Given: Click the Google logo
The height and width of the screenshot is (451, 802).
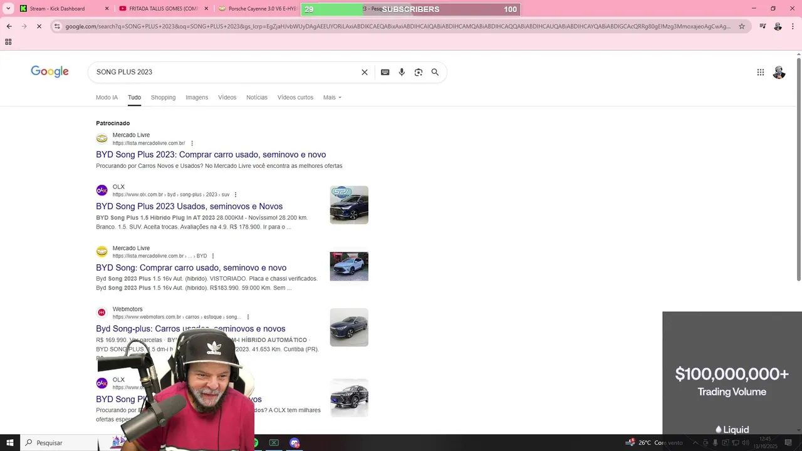Looking at the screenshot, I should coord(49,71).
